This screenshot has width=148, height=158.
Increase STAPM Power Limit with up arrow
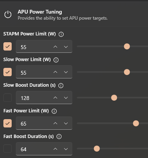point(55,47)
